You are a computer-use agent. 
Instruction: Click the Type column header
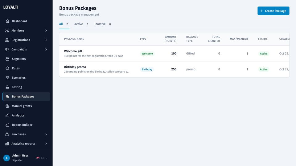[143, 39]
